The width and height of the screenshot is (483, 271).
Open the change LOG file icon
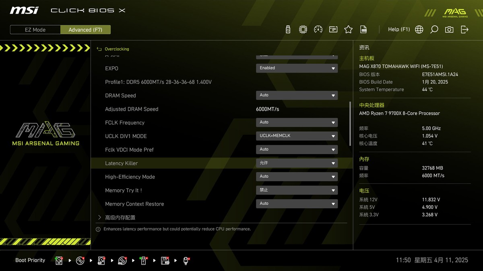tap(363, 29)
